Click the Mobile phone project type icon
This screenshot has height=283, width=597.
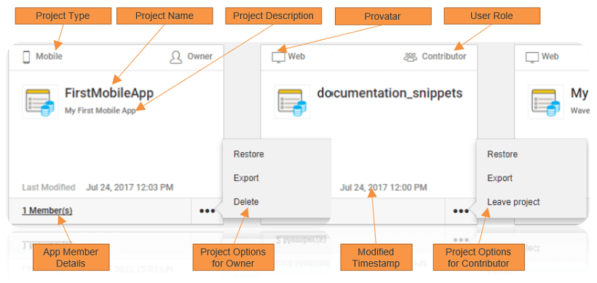click(x=26, y=57)
